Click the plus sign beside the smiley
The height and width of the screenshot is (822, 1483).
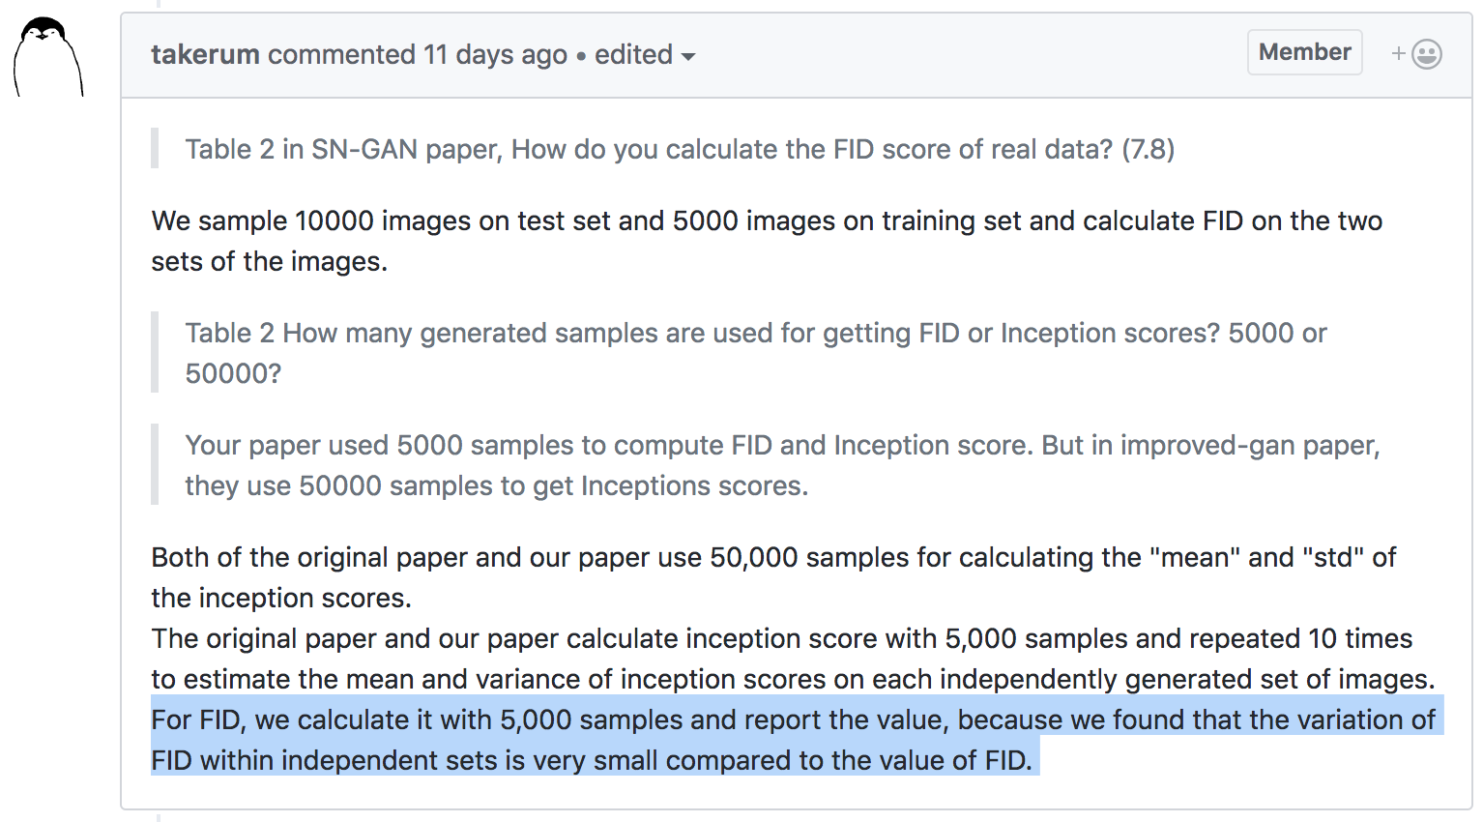pyautogui.click(x=1398, y=54)
